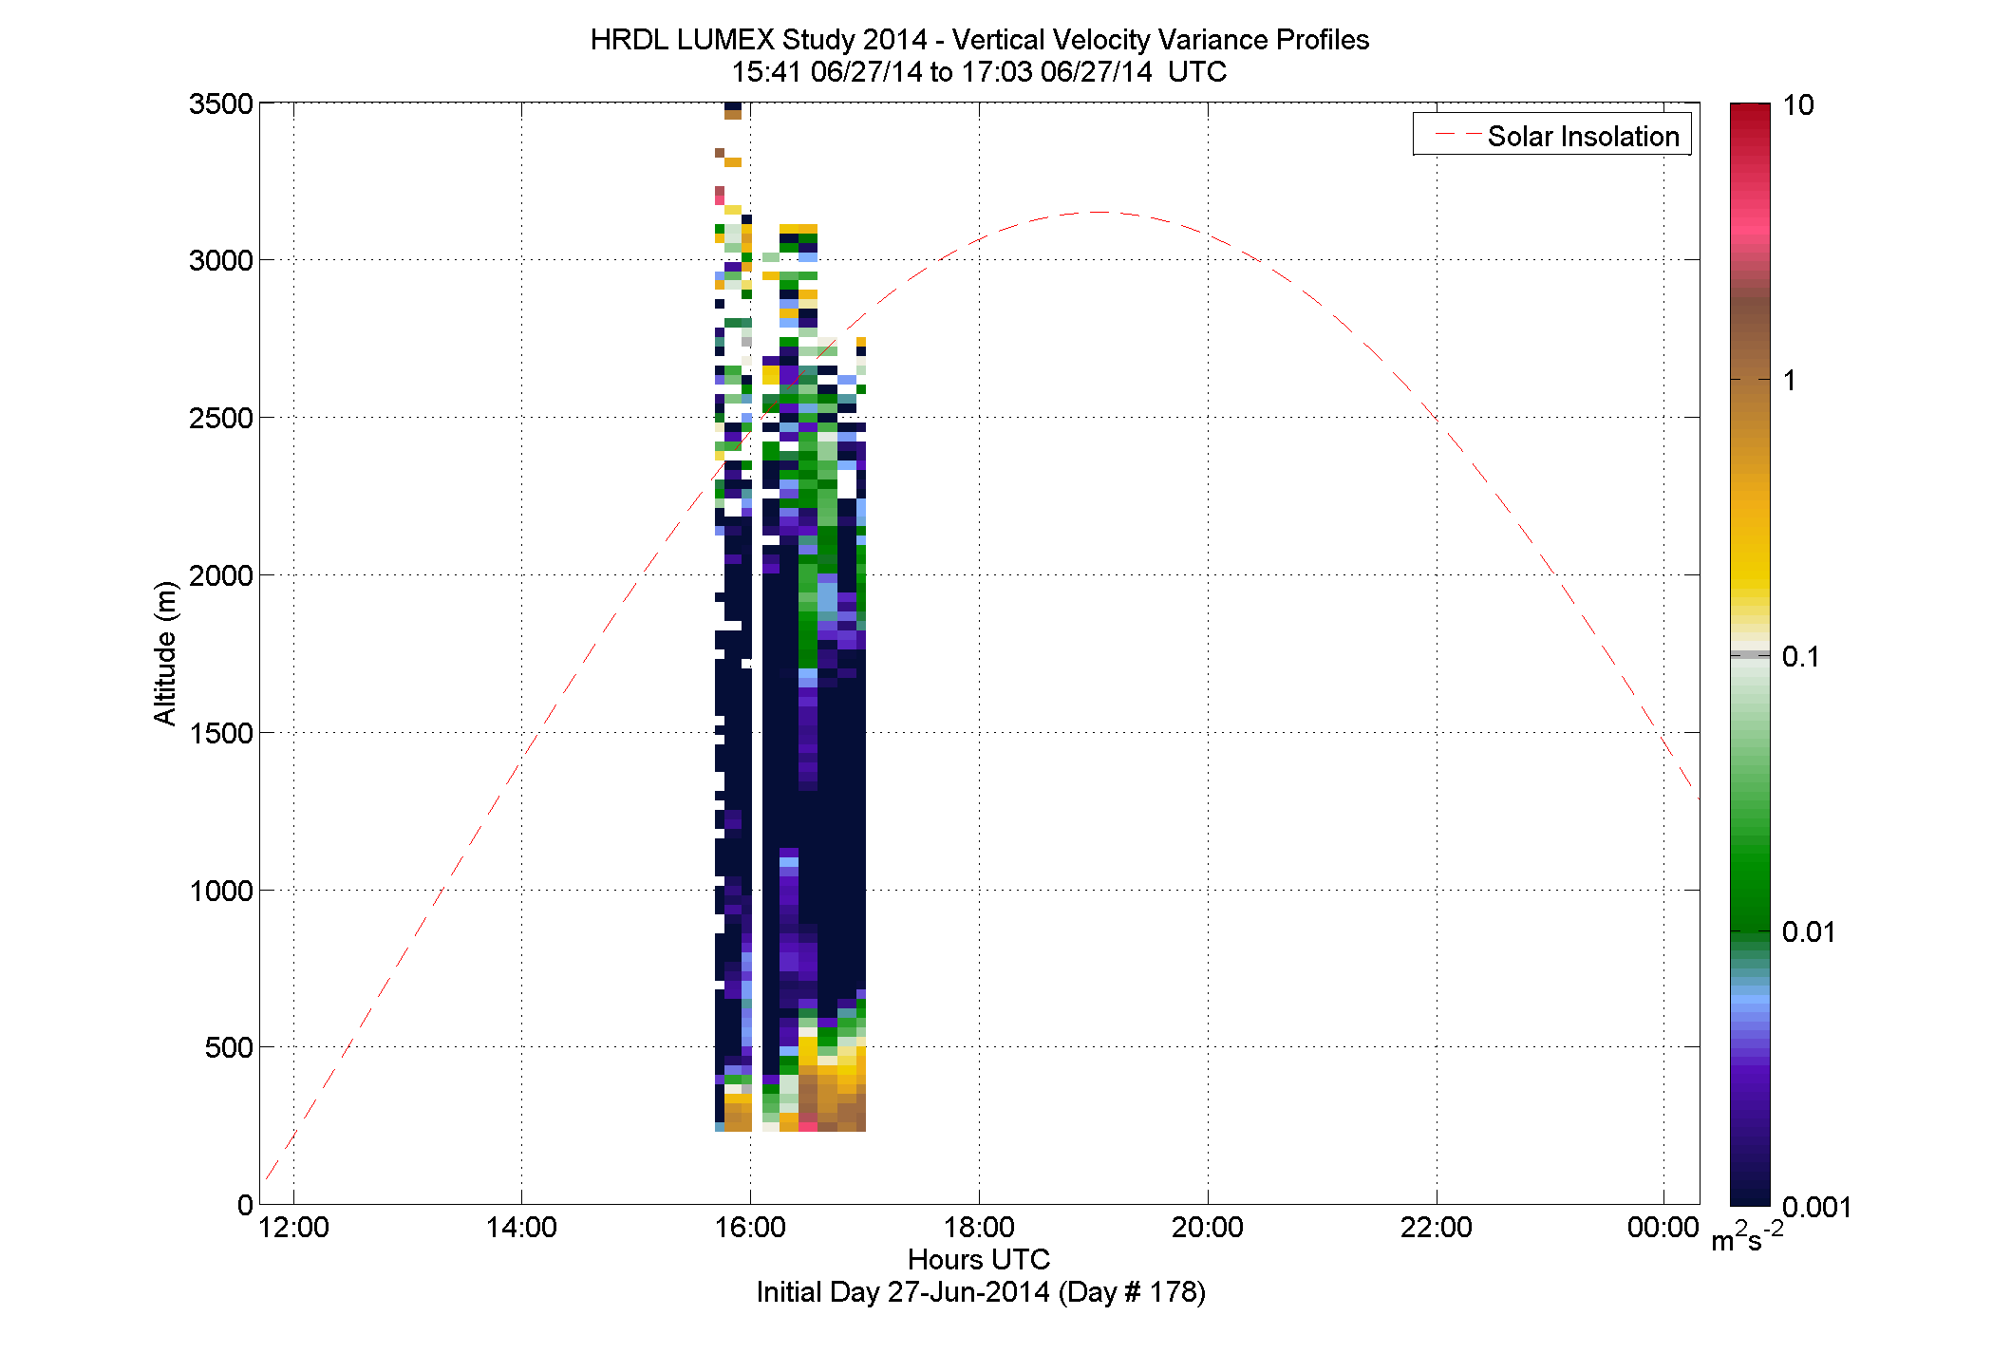Click the 14:00 x-axis tick label
The width and height of the screenshot is (1992, 1353).
pyautogui.click(x=521, y=1227)
